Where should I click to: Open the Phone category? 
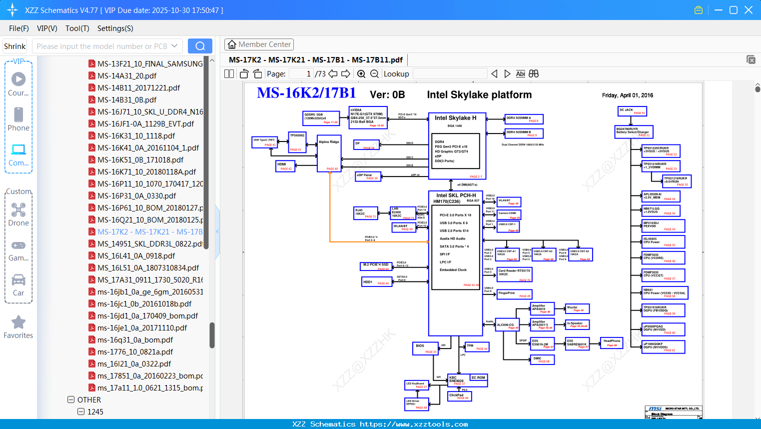tap(18, 119)
